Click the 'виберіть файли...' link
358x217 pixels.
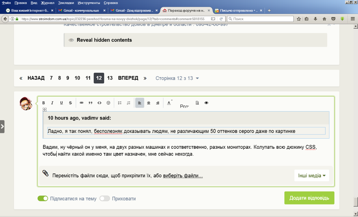coord(183,176)
